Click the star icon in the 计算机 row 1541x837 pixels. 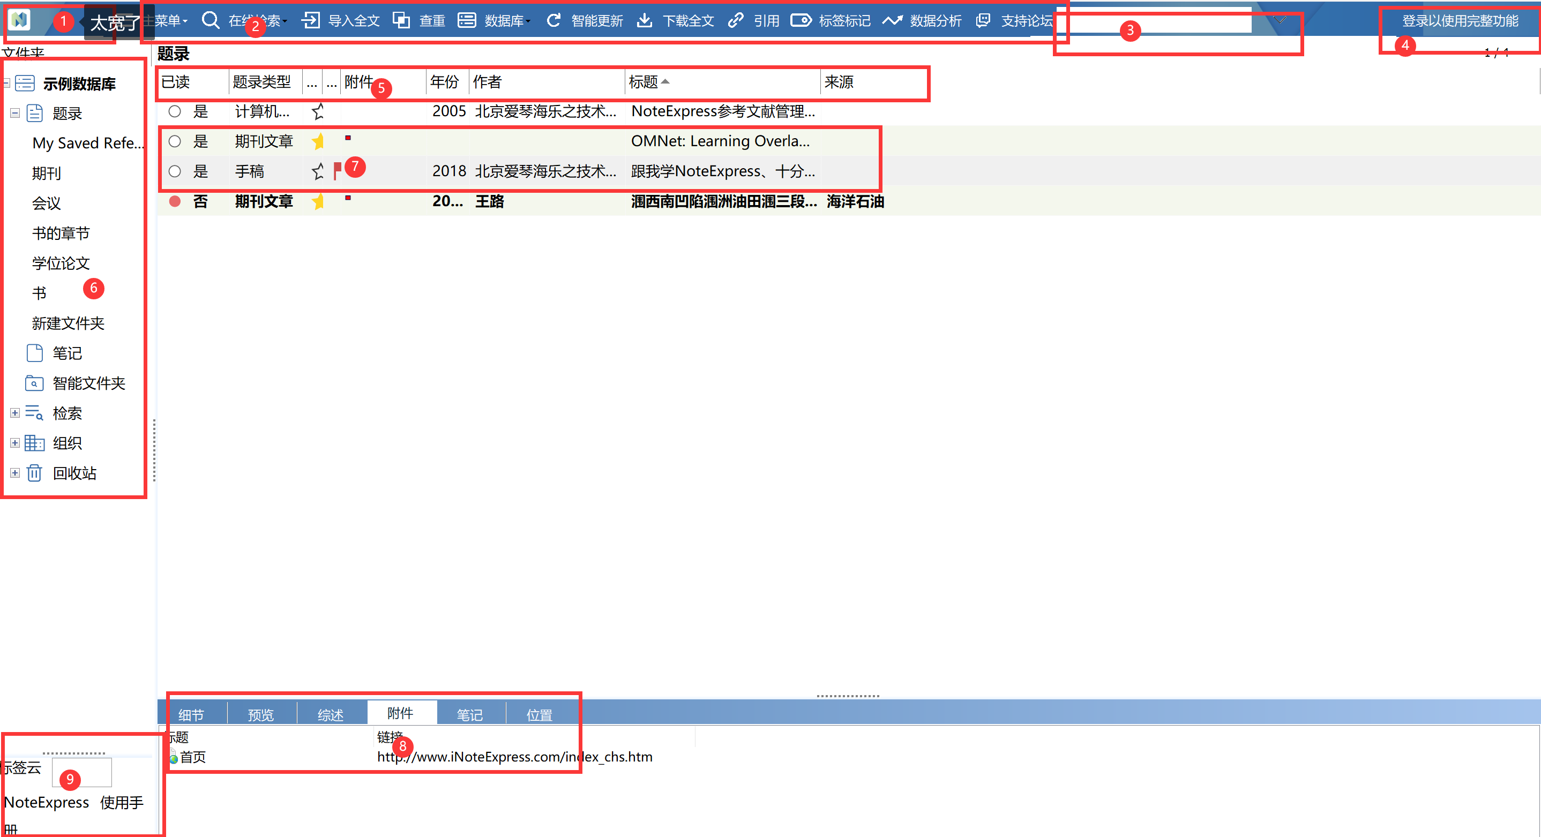pyautogui.click(x=318, y=111)
